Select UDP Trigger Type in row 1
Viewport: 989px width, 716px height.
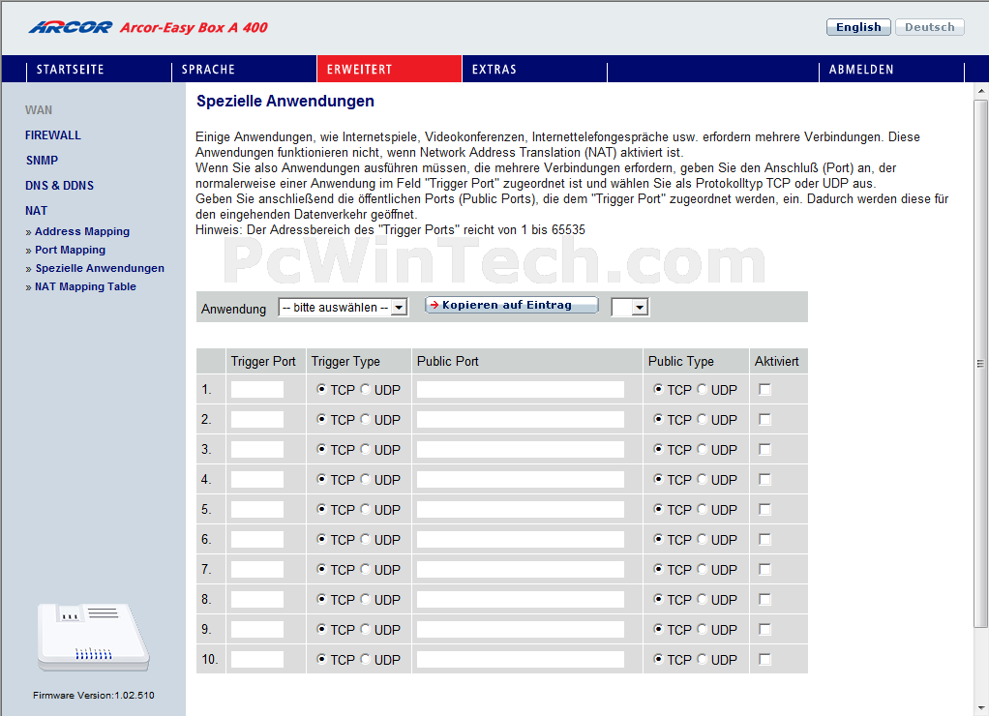(x=365, y=389)
